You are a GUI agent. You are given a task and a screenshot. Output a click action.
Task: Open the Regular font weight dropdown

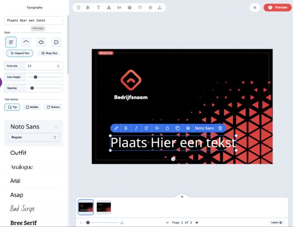point(33,138)
